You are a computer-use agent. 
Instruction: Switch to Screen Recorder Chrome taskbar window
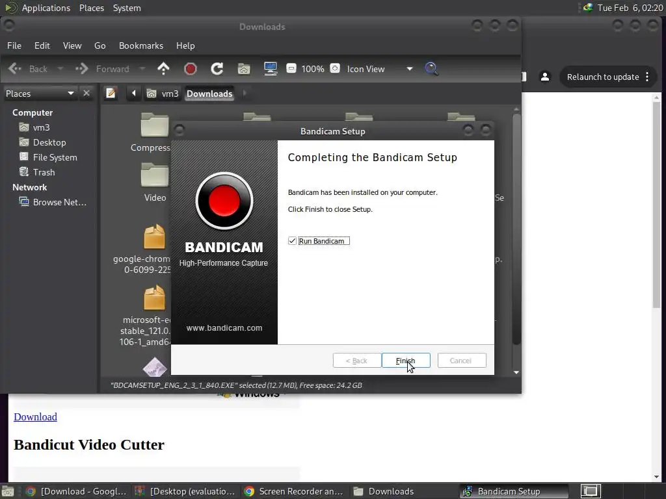294,491
